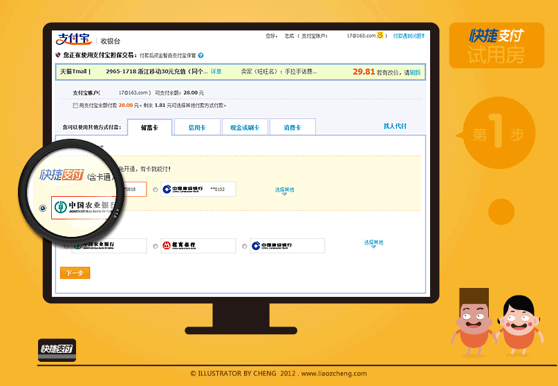Click the price text 29.81

(x=364, y=72)
